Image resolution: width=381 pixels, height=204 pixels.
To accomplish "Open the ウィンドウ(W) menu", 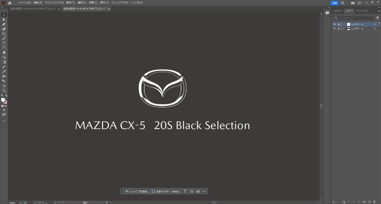I will point(120,3).
